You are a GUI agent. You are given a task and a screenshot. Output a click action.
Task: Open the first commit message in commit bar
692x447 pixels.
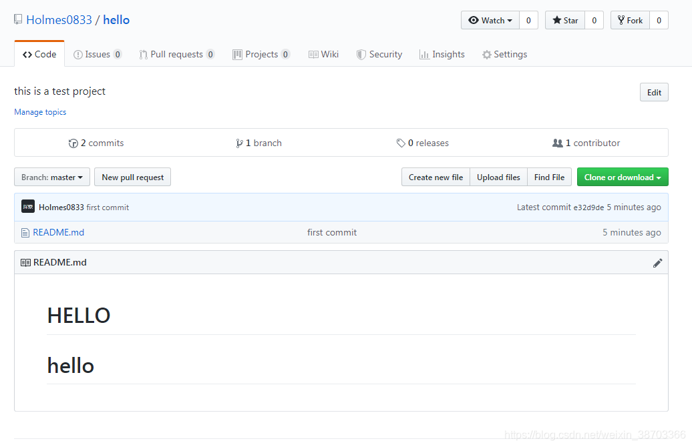pyautogui.click(x=108, y=207)
